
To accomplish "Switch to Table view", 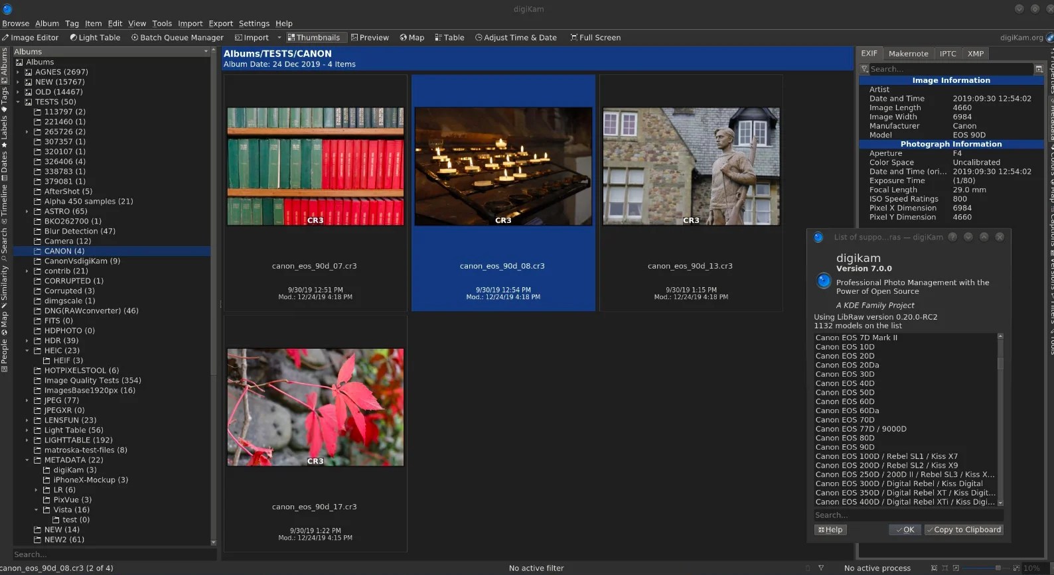I will coord(449,38).
